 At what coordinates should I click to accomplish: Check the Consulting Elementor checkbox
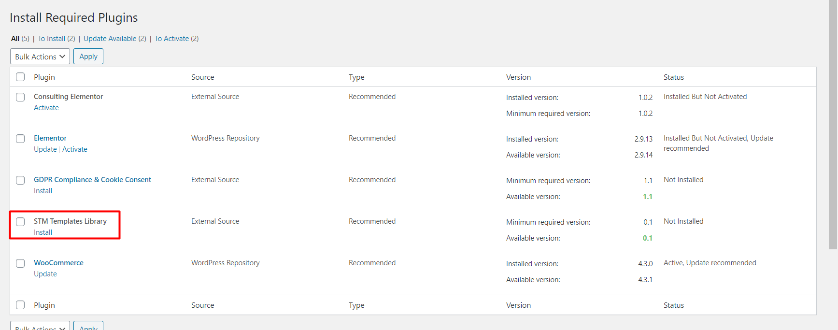(x=20, y=97)
